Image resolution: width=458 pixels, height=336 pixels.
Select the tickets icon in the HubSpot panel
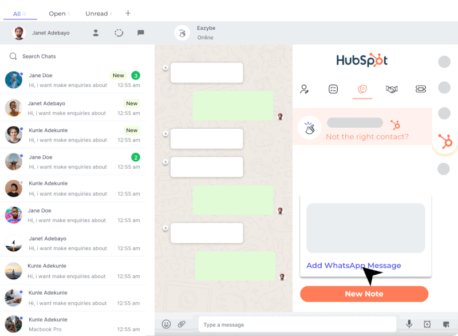421,88
